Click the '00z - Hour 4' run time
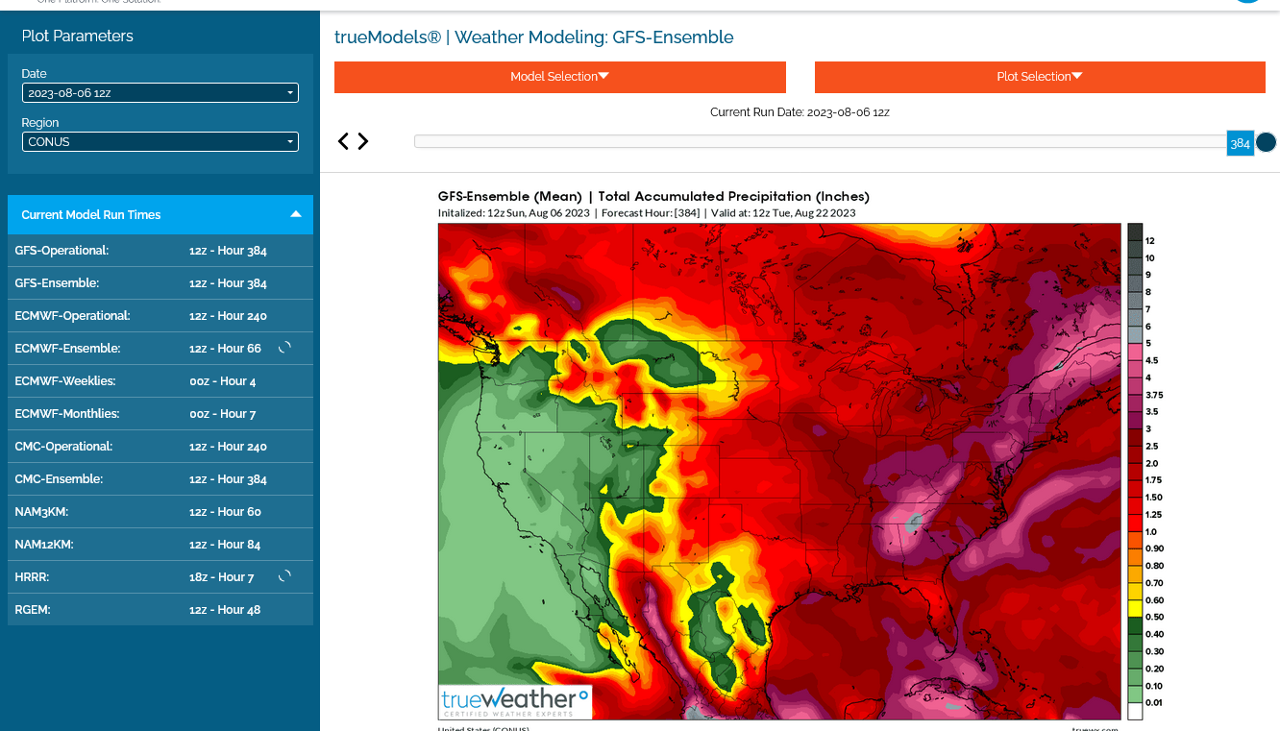This screenshot has height=731, width=1280. click(x=223, y=381)
